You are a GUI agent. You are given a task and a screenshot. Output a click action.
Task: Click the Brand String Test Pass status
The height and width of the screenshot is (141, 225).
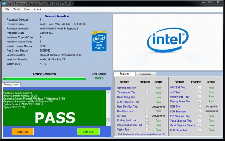tap(158, 97)
